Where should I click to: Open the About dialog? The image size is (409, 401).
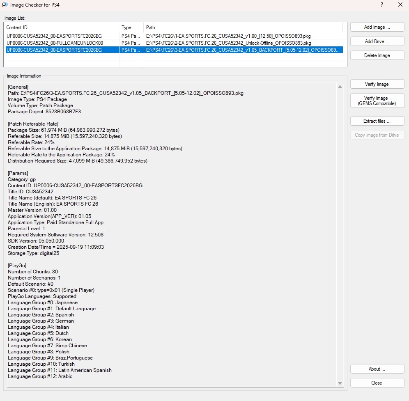377,369
